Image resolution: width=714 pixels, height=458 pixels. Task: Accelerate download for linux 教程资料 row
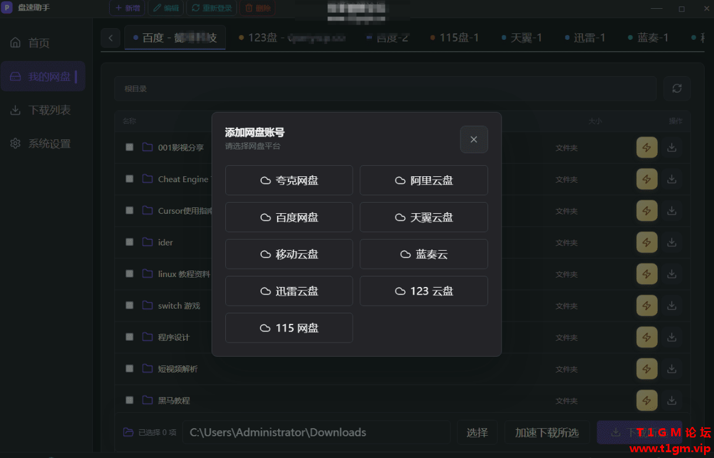(647, 274)
